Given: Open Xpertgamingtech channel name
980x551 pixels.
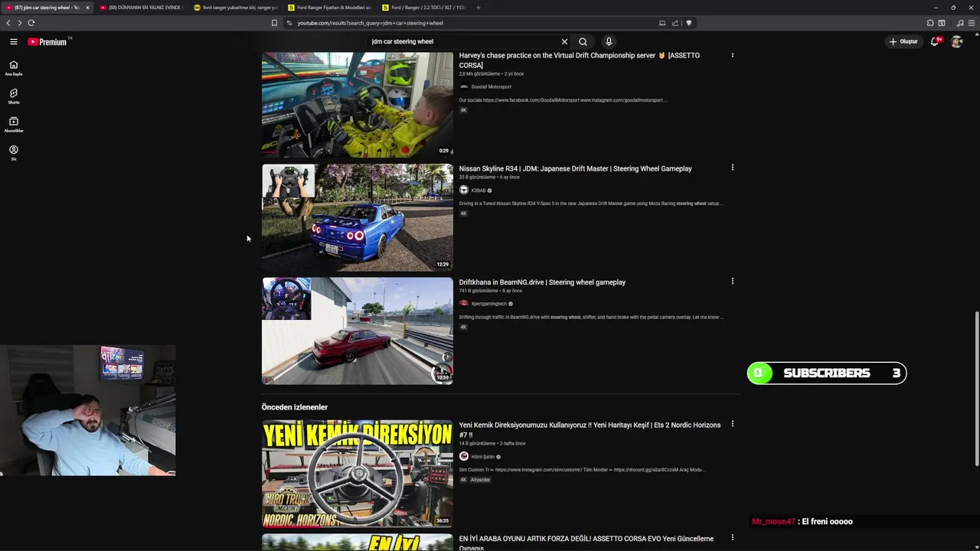Looking at the screenshot, I should [488, 304].
